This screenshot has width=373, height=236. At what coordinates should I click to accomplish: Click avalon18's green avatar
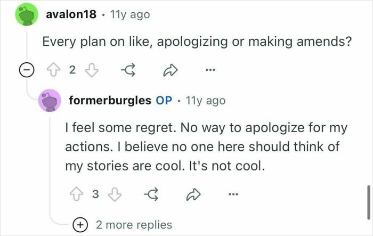[27, 14]
